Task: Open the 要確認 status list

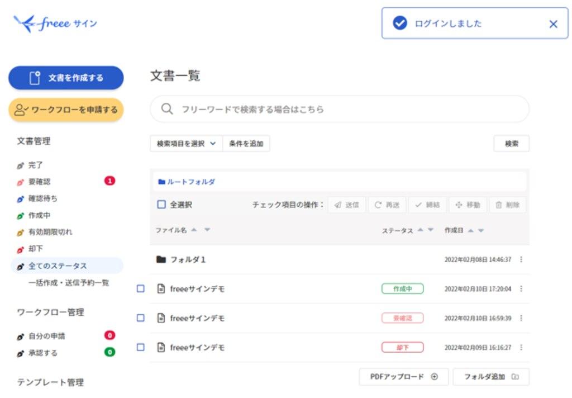Action: 40,182
